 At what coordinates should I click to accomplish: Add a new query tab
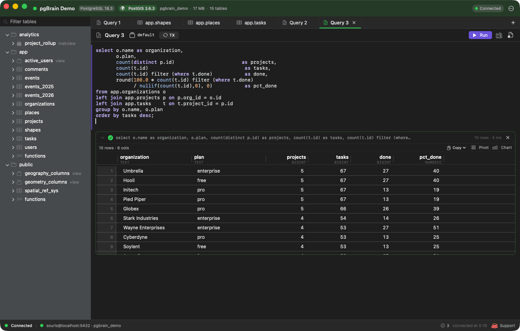click(513, 22)
